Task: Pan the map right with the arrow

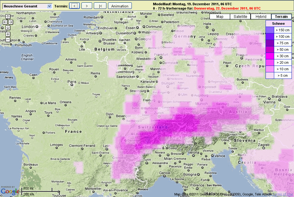Action: pyautogui.click(x=11, y=22)
